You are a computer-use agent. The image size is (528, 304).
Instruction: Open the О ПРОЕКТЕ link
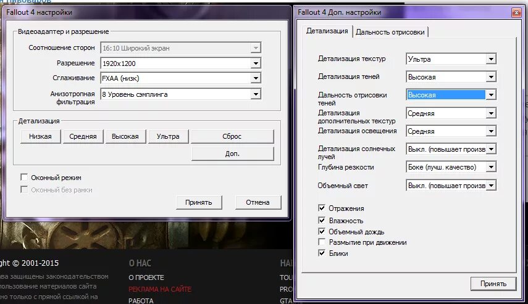point(146,277)
